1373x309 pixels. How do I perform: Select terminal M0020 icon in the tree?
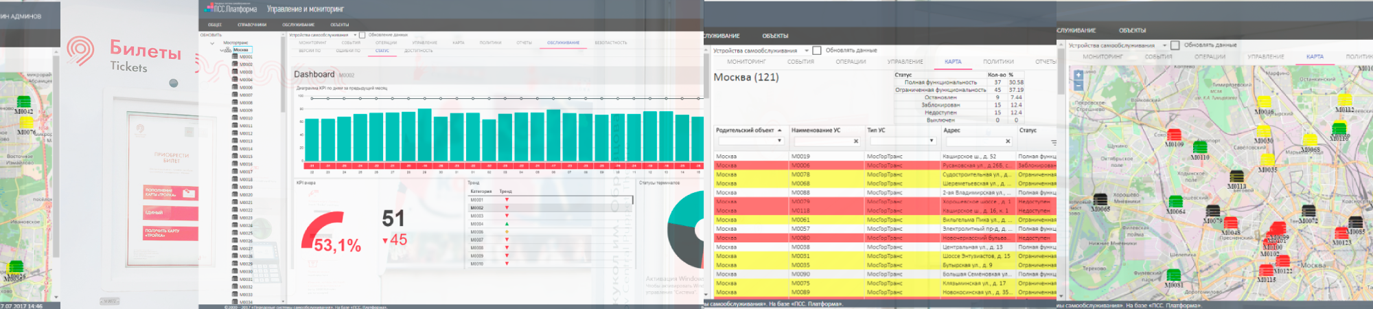pos(235,194)
